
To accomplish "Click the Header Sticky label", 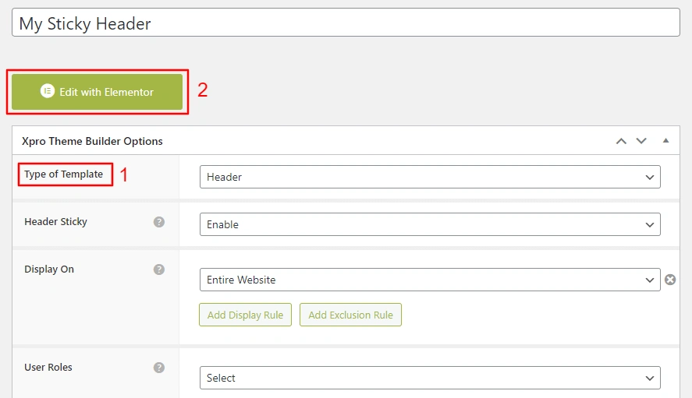I will [56, 222].
